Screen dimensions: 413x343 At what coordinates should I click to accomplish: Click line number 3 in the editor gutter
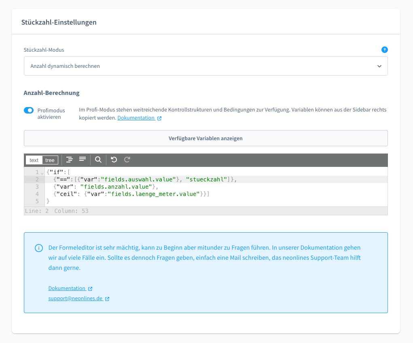(x=37, y=187)
